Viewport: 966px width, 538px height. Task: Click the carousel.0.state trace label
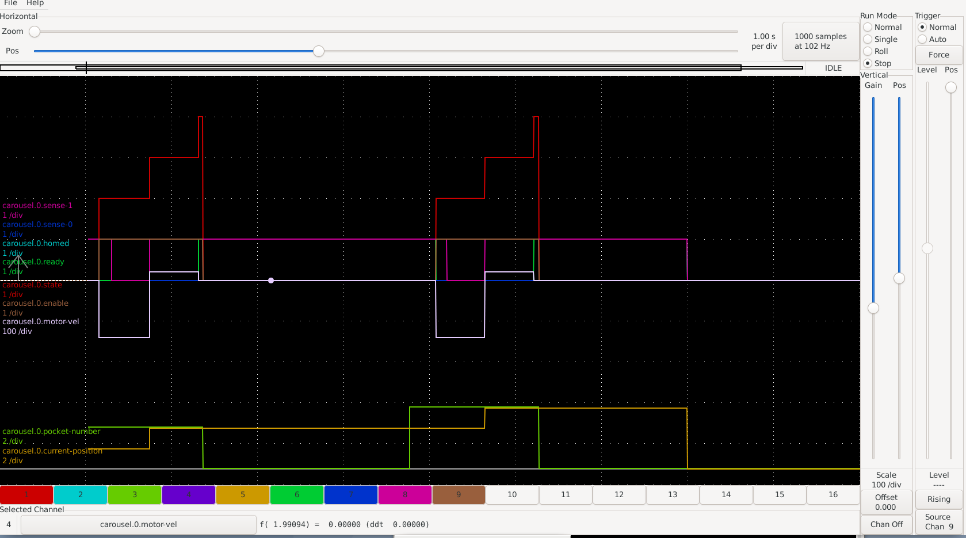pos(32,285)
